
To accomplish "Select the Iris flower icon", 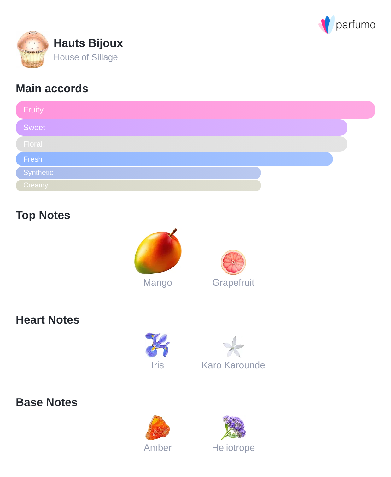I will tap(157, 345).
